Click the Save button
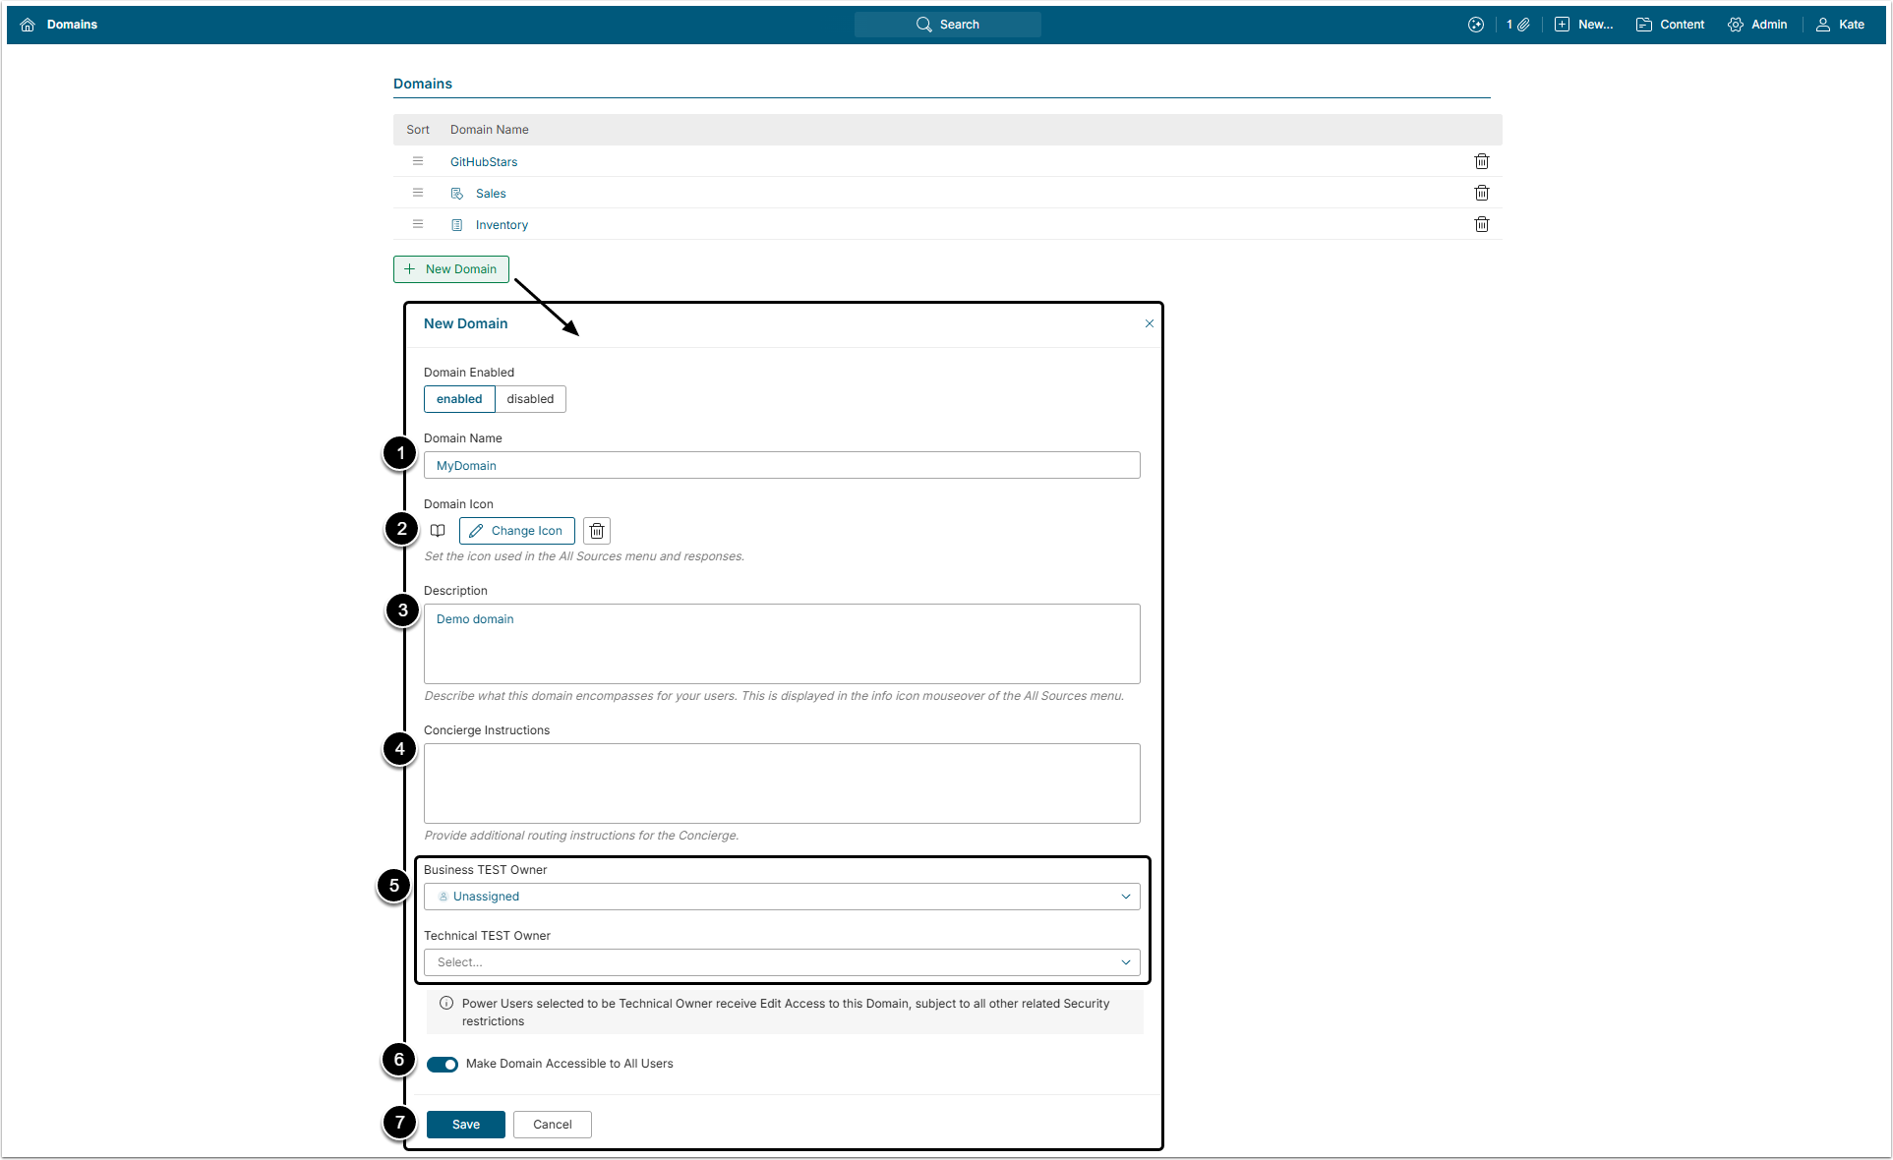The height and width of the screenshot is (1160, 1893). pos(466,1125)
